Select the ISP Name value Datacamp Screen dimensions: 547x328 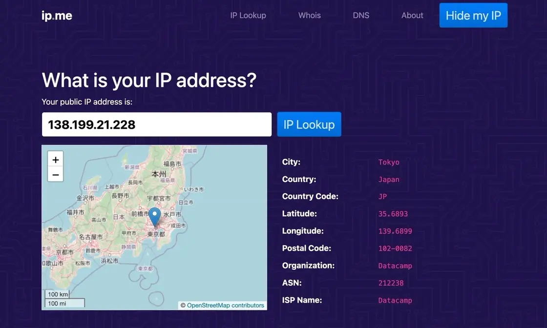click(x=395, y=300)
